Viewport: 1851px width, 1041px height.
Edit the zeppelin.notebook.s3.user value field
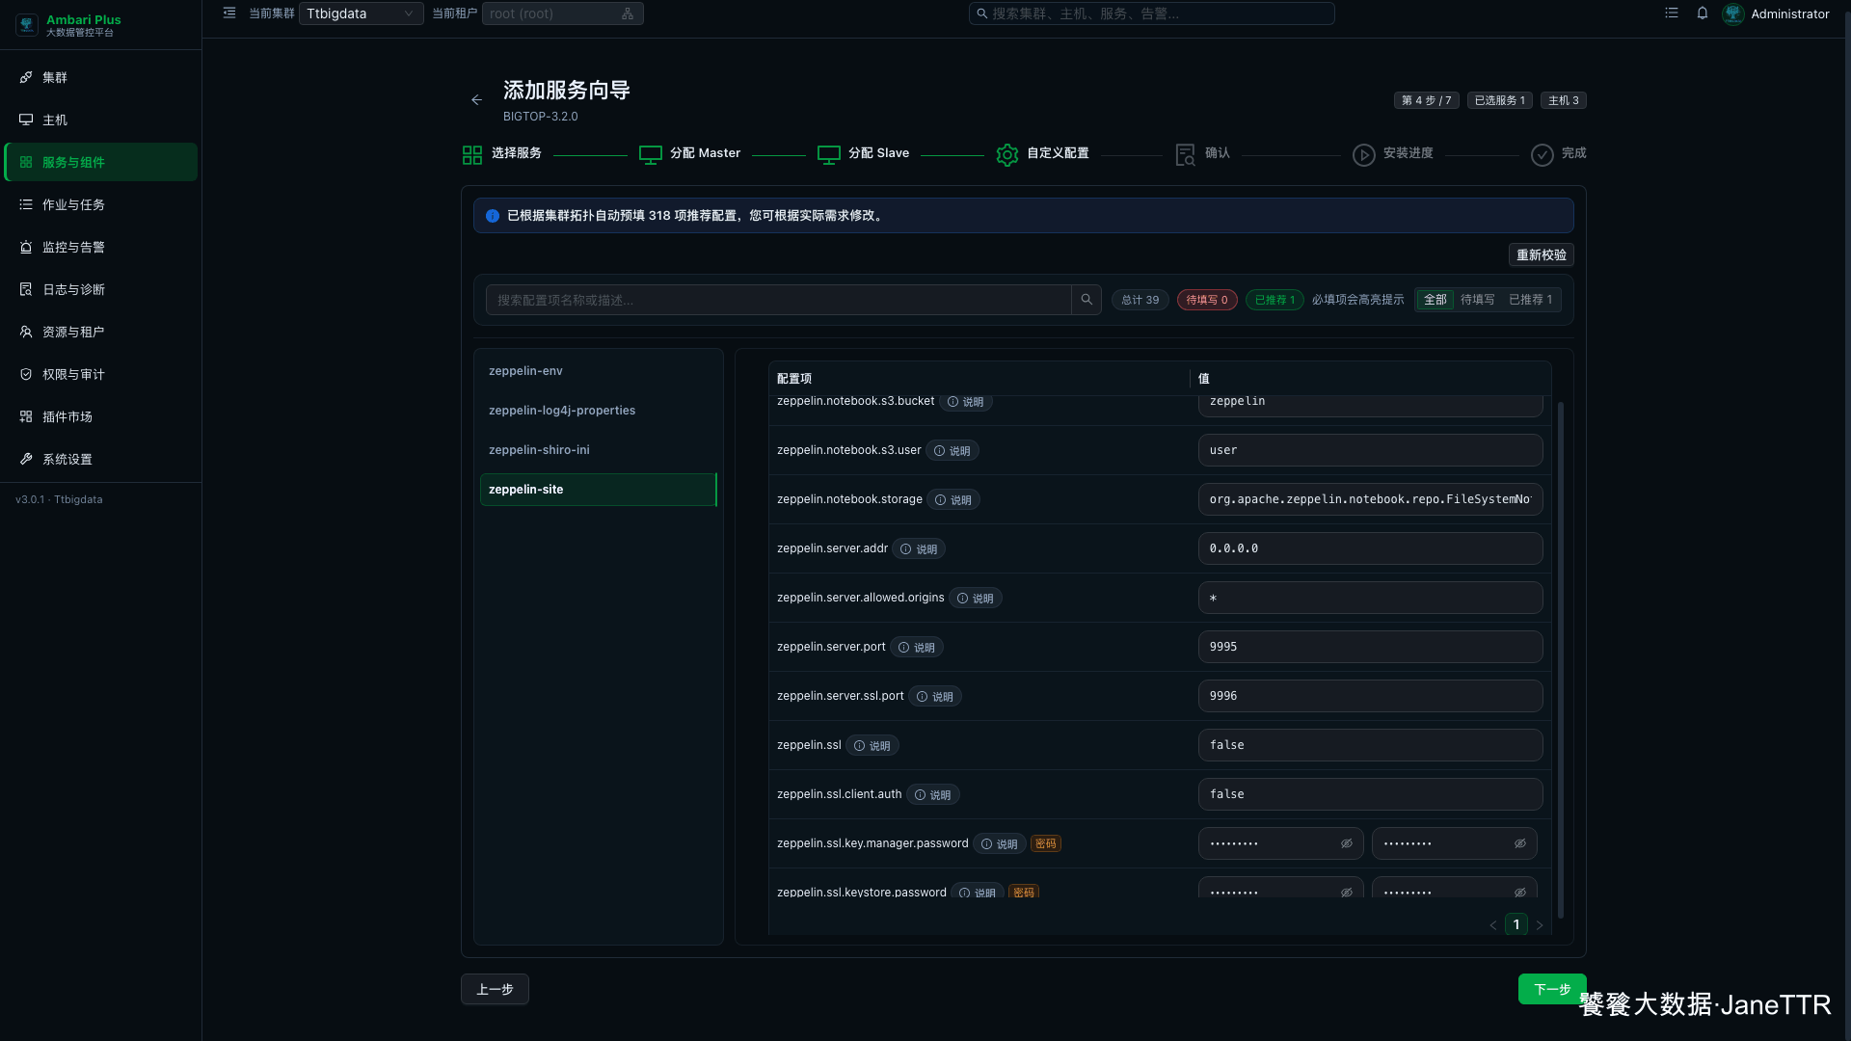1370,450
